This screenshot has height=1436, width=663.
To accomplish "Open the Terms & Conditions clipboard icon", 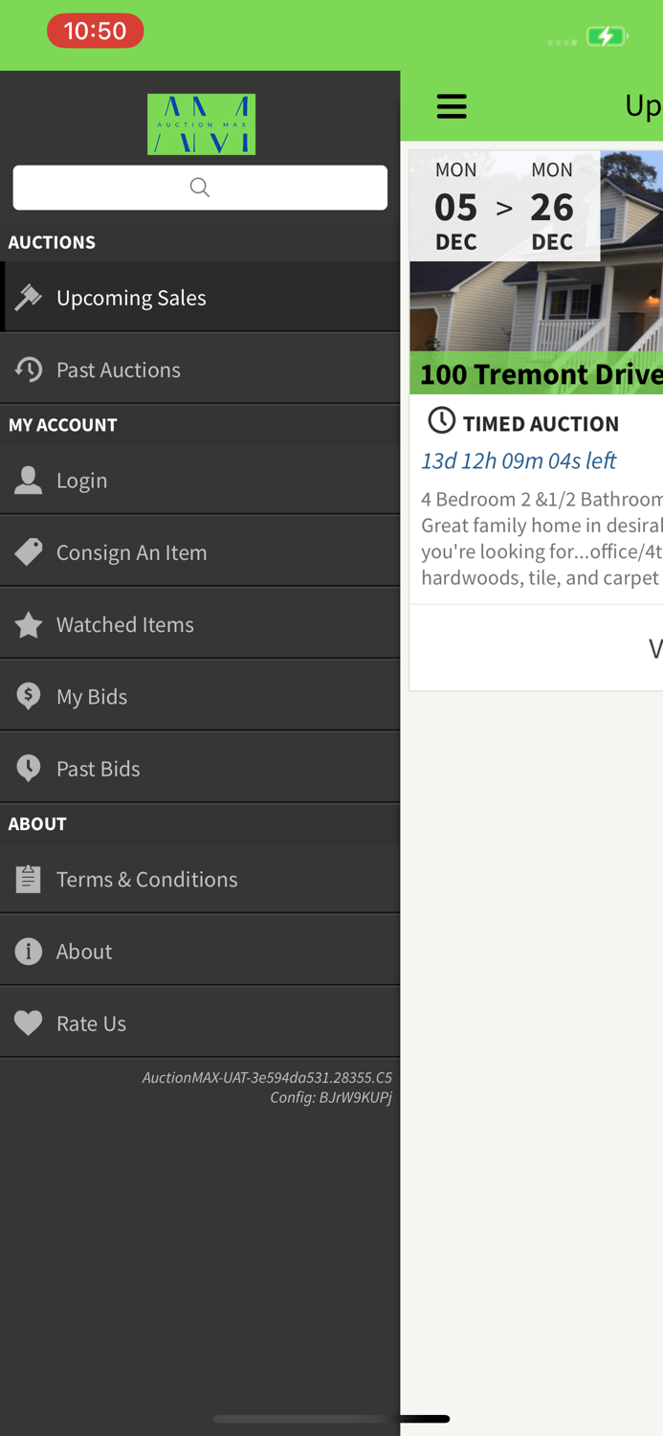I will (x=28, y=878).
